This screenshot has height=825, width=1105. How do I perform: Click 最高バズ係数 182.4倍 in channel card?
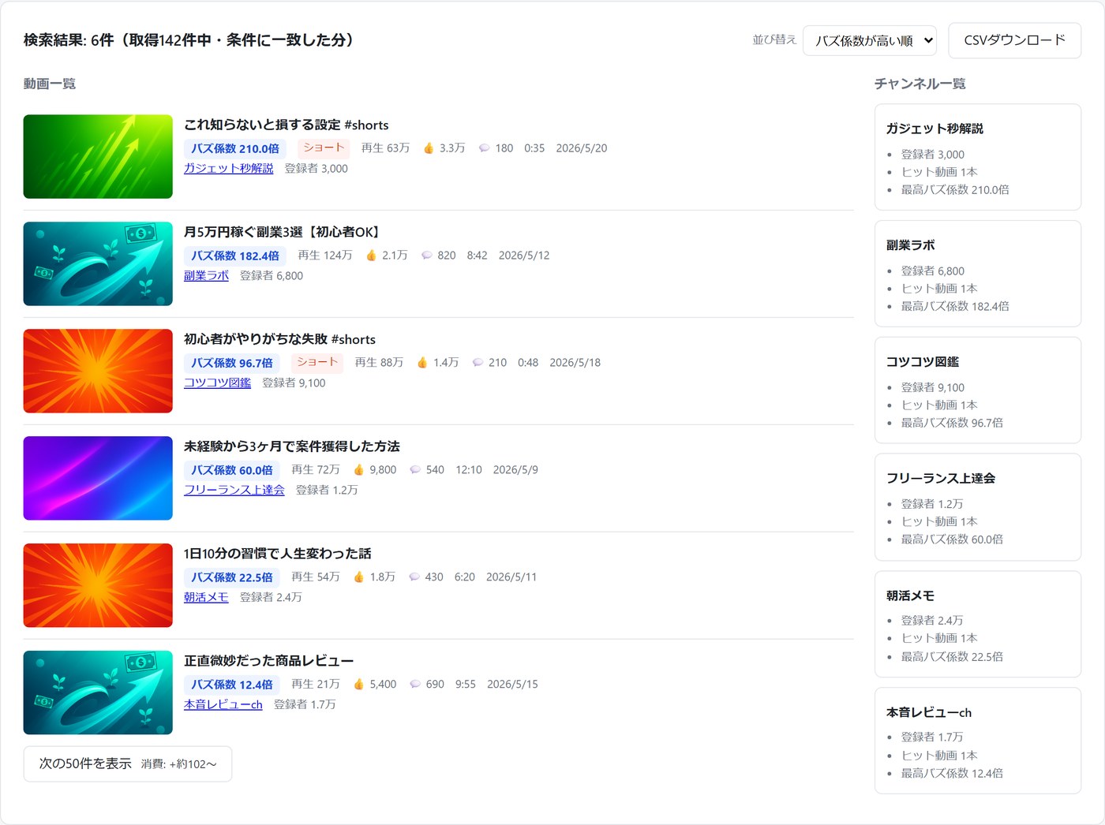click(x=955, y=306)
